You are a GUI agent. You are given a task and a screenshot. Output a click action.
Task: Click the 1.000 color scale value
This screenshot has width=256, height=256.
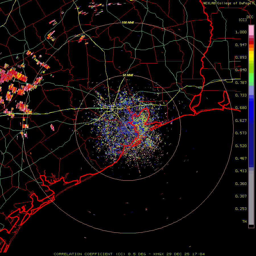[x=241, y=32]
